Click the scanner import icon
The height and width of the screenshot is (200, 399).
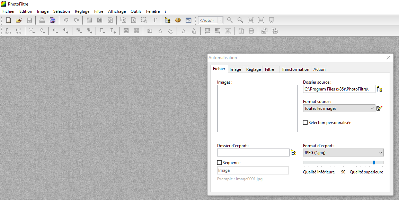(52, 20)
